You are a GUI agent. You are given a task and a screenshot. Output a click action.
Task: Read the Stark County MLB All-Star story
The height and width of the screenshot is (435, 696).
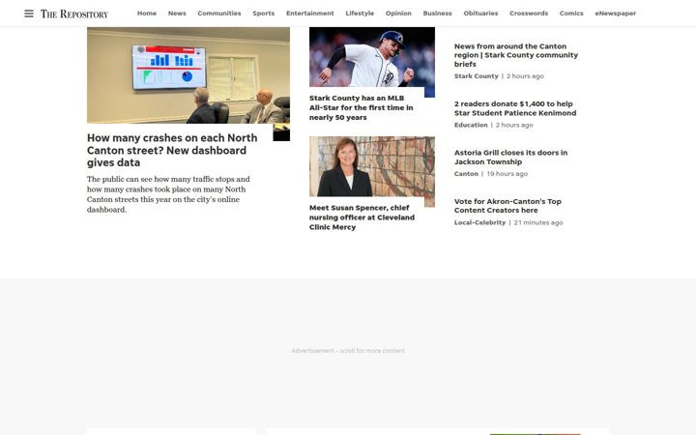(x=362, y=107)
